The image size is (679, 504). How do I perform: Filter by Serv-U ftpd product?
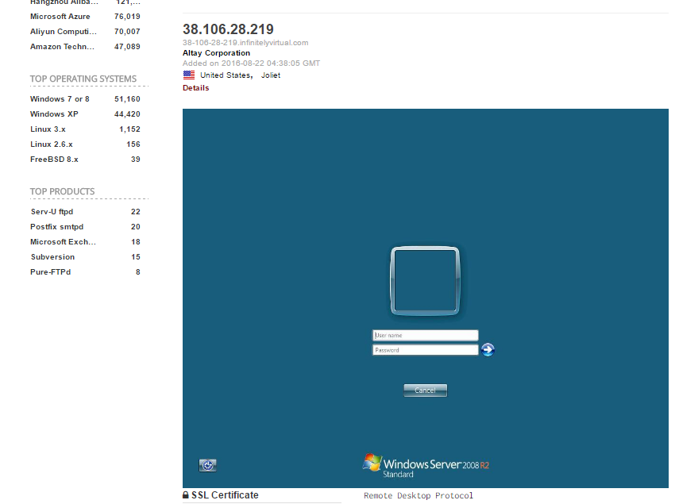pos(52,212)
